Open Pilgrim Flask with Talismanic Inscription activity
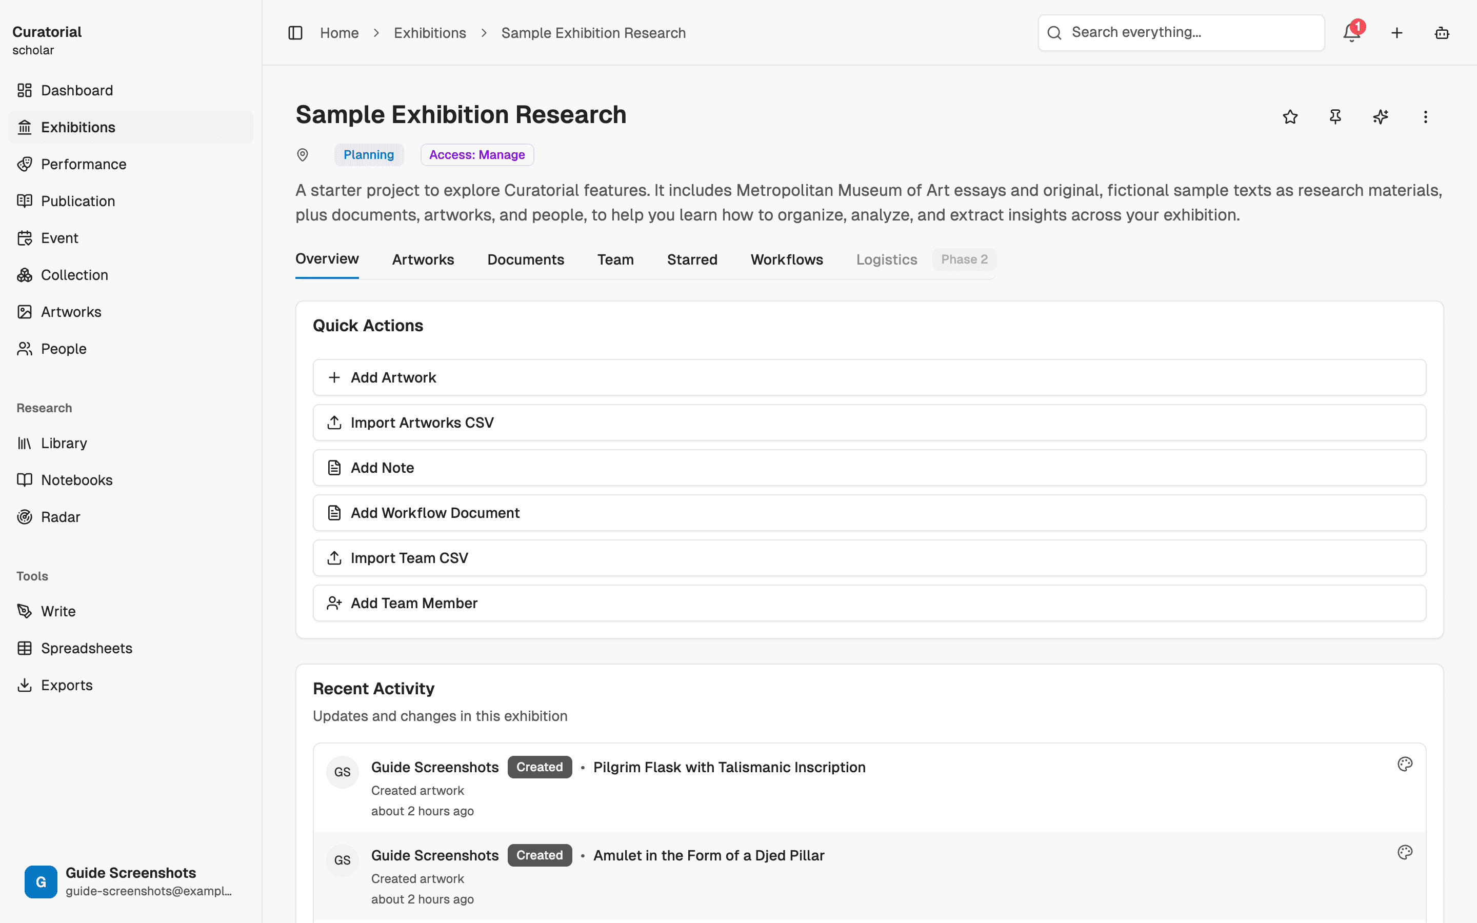 click(729, 767)
